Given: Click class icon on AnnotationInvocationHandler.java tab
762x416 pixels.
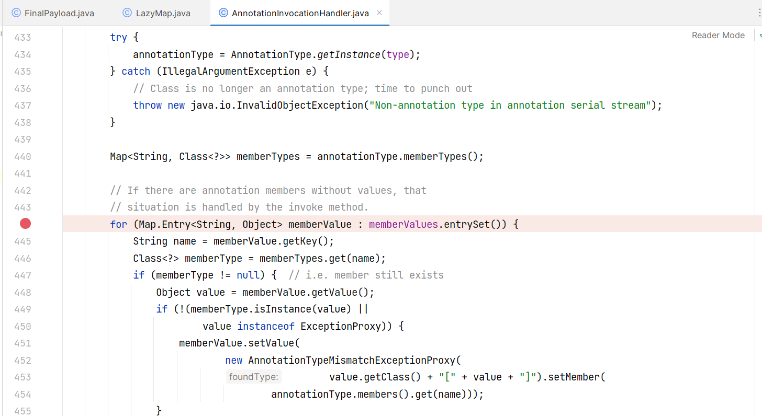Looking at the screenshot, I should pos(223,13).
